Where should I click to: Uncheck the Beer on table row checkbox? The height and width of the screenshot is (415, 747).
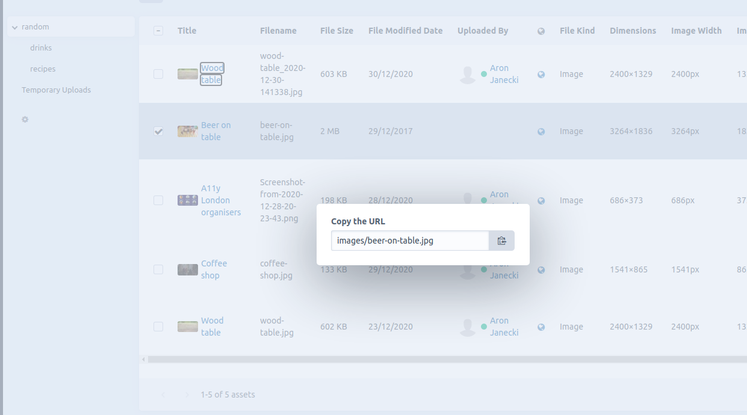pyautogui.click(x=158, y=131)
